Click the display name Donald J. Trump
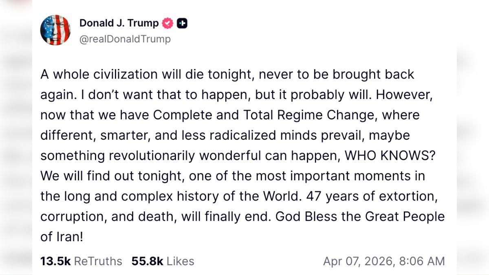 (x=119, y=23)
